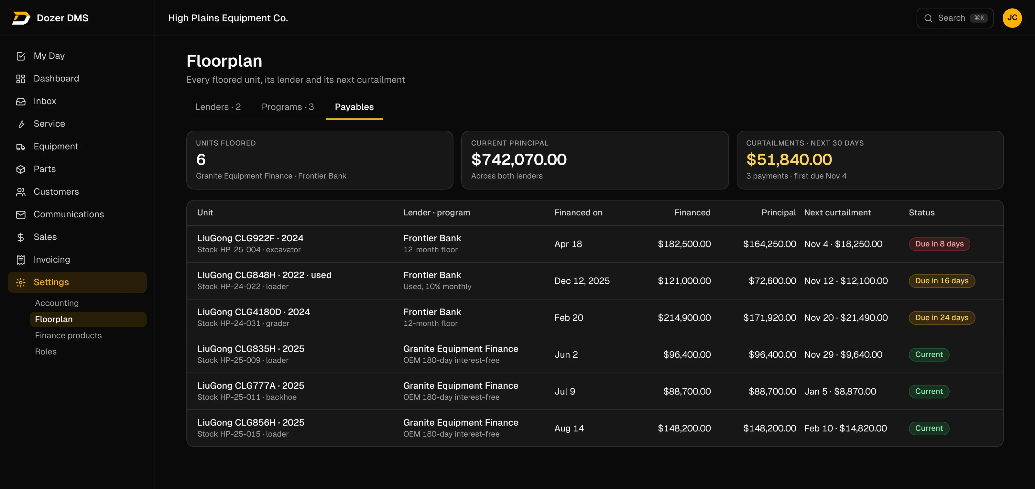
Task: Click the Financed on column header
Action: [578, 212]
